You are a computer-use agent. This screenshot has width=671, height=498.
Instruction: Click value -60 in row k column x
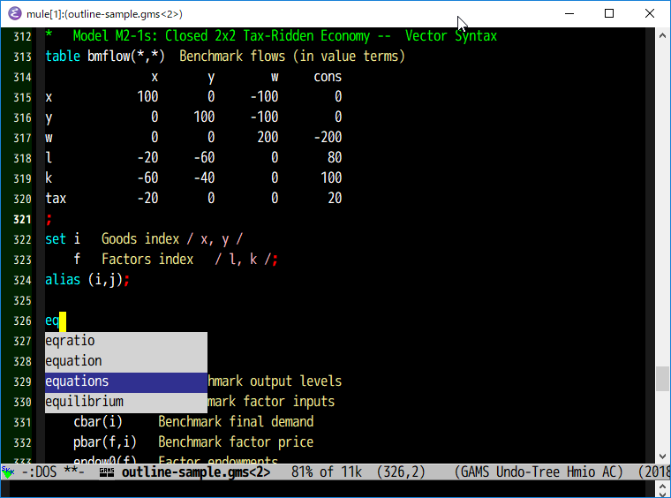click(147, 178)
